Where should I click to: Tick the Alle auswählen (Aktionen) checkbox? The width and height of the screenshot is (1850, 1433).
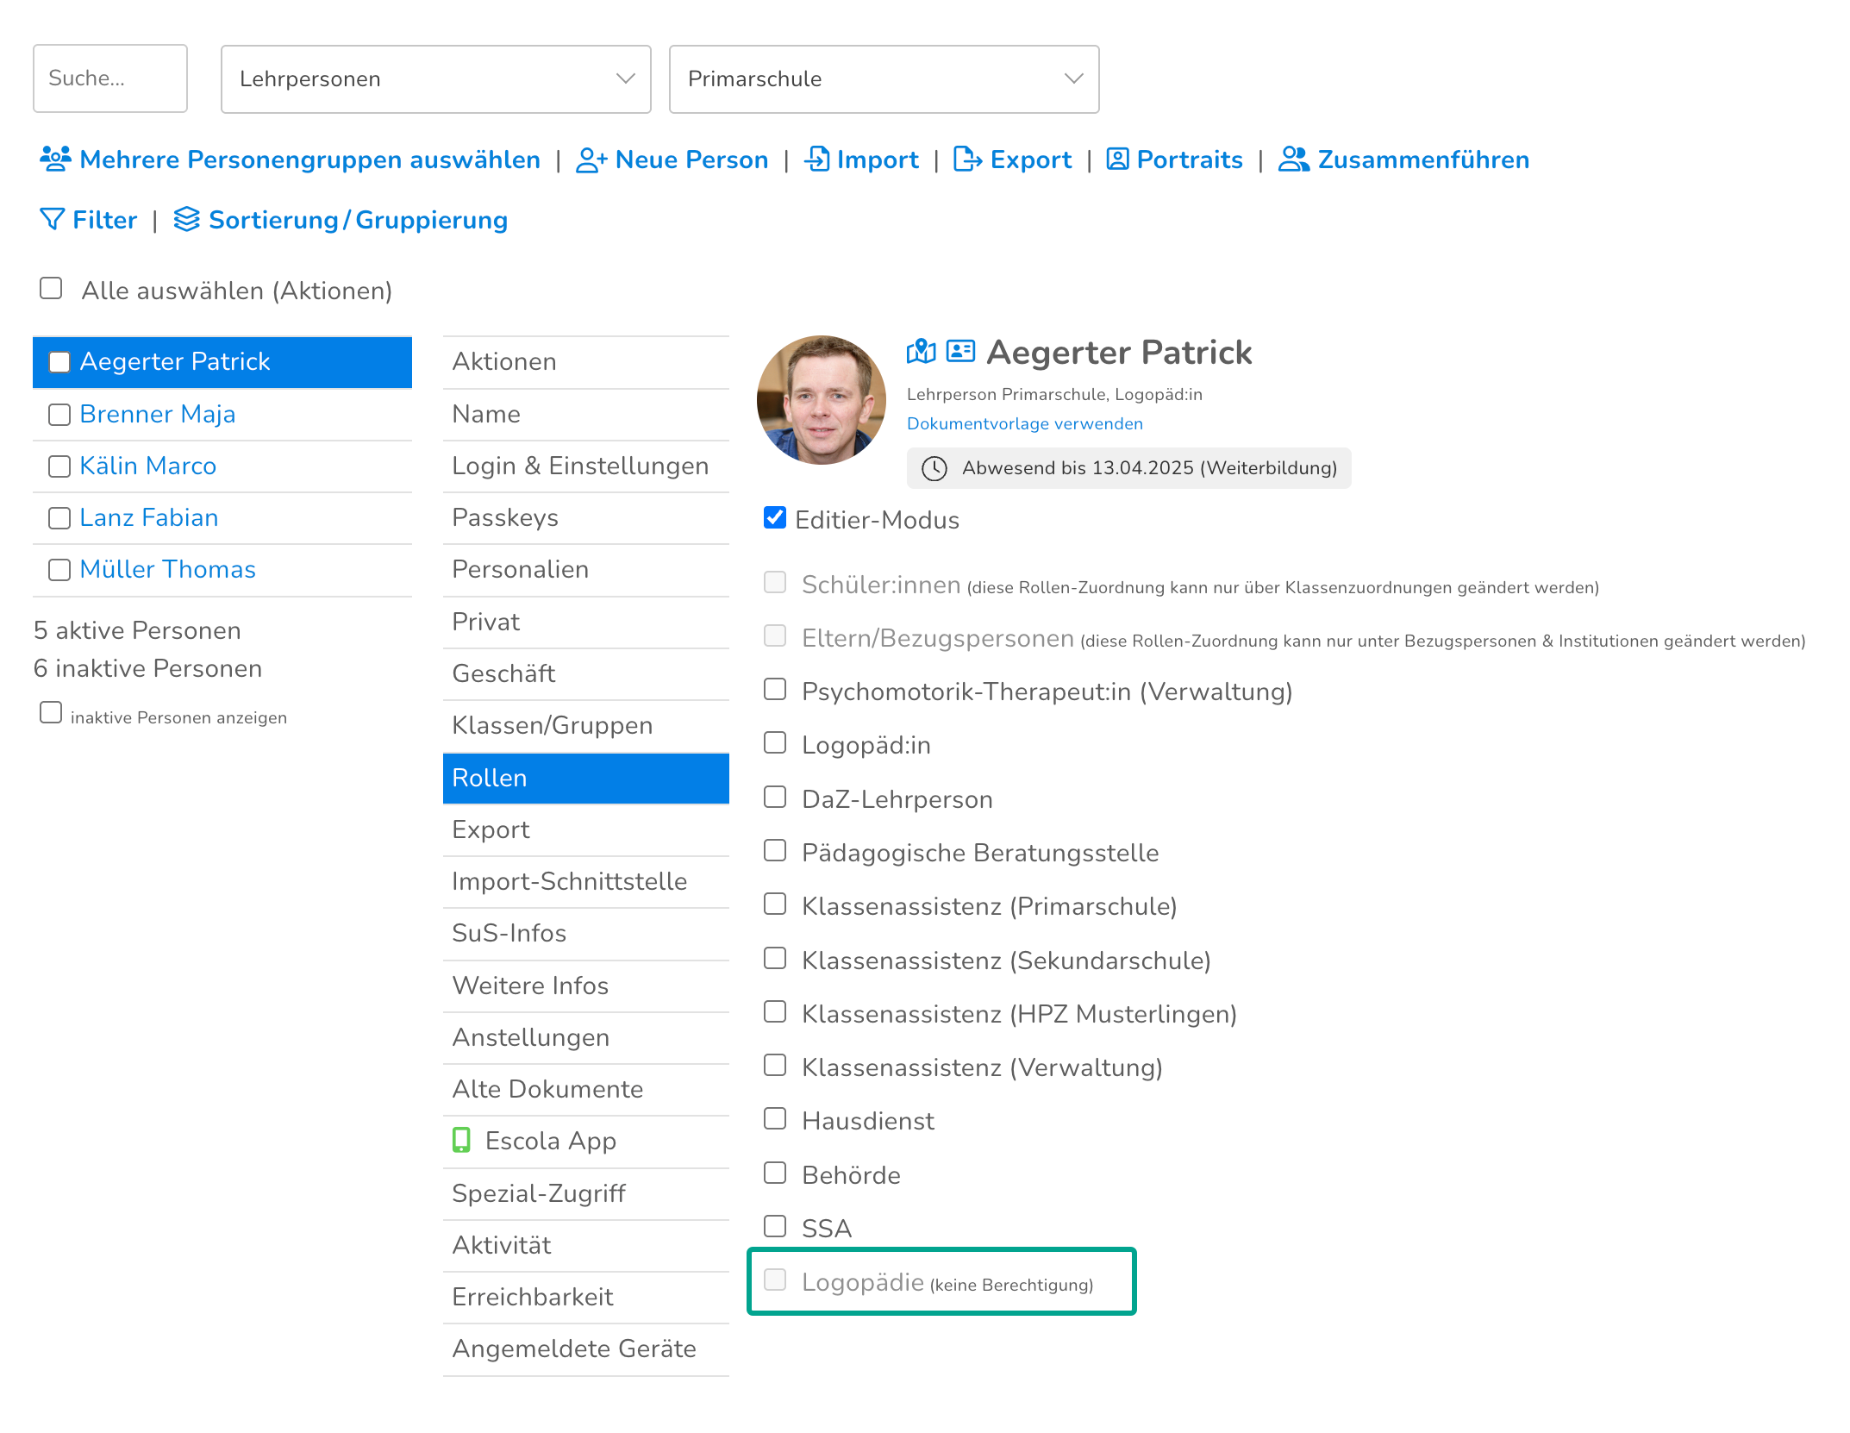click(51, 288)
